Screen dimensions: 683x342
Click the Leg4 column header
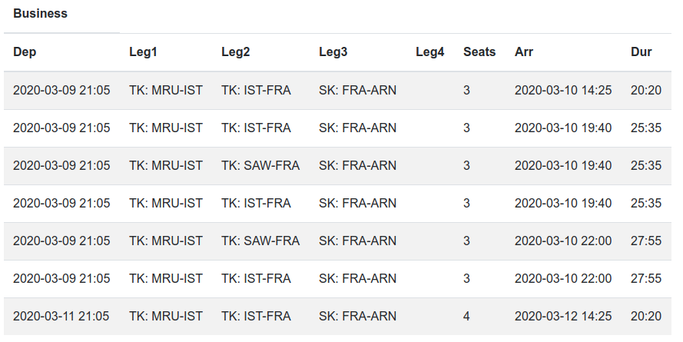click(x=429, y=52)
